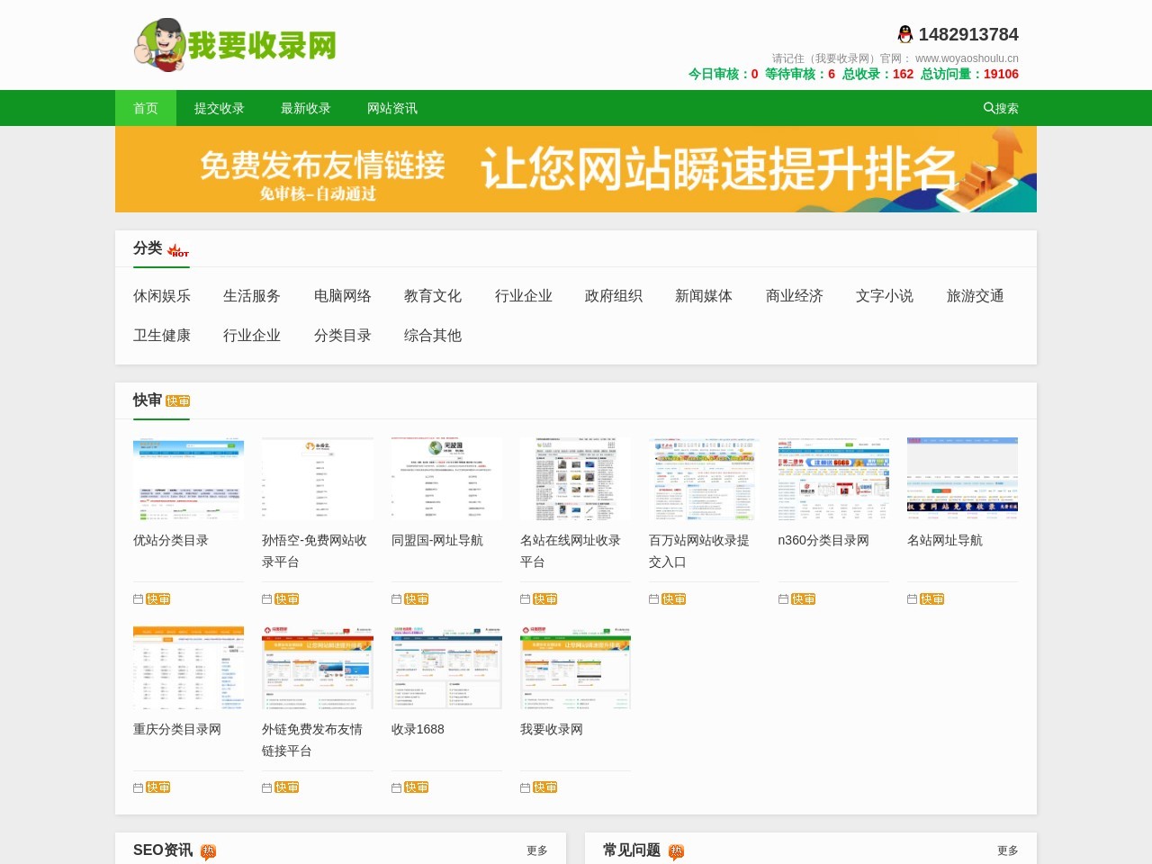Click the 收录1688 title link
This screenshot has height=864, width=1152.
pyautogui.click(x=418, y=729)
